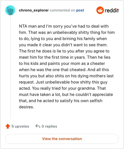Click the line 'hurts you but also shits'
The image size is (124, 149).
click(x=66, y=76)
